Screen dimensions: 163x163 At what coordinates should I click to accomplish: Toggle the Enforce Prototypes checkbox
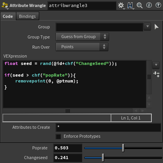[x=58, y=137]
